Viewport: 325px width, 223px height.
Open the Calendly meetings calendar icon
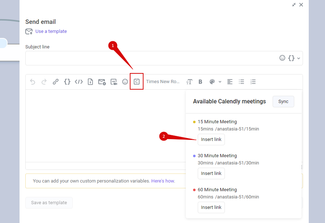click(x=137, y=81)
